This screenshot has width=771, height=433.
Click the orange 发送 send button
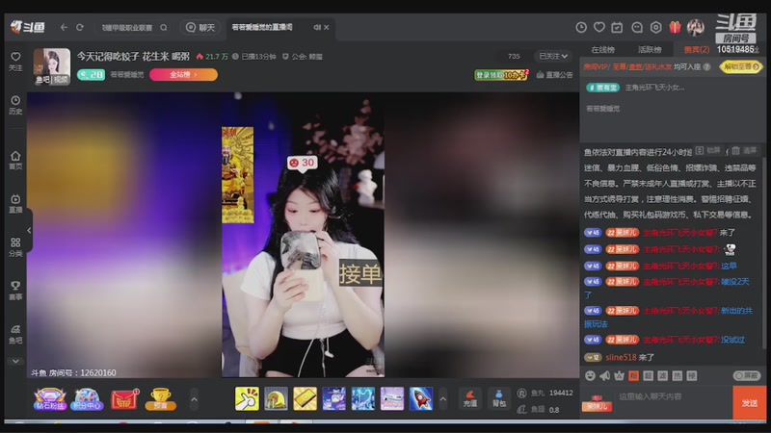750,402
